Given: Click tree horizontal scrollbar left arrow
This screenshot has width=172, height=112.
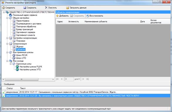Looking at the screenshot, I should (x=3, y=79).
